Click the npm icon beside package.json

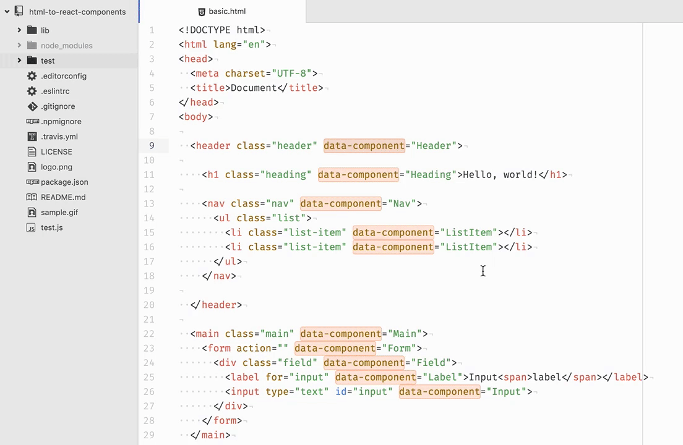[32, 182]
